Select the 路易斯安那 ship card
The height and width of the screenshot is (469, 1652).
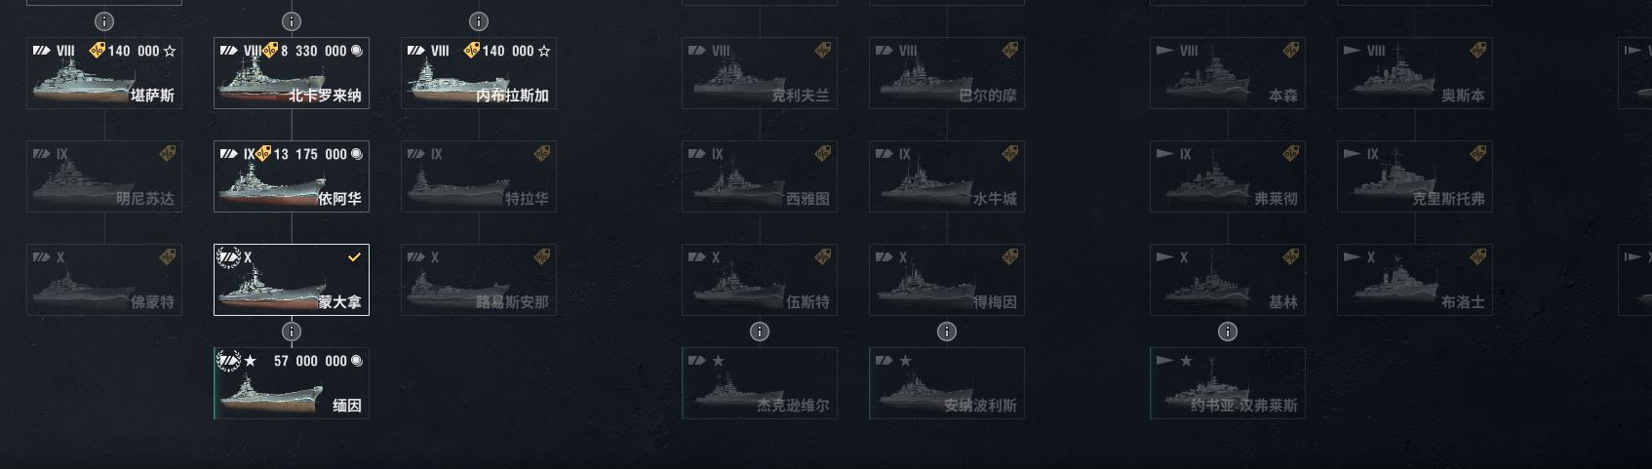[479, 280]
